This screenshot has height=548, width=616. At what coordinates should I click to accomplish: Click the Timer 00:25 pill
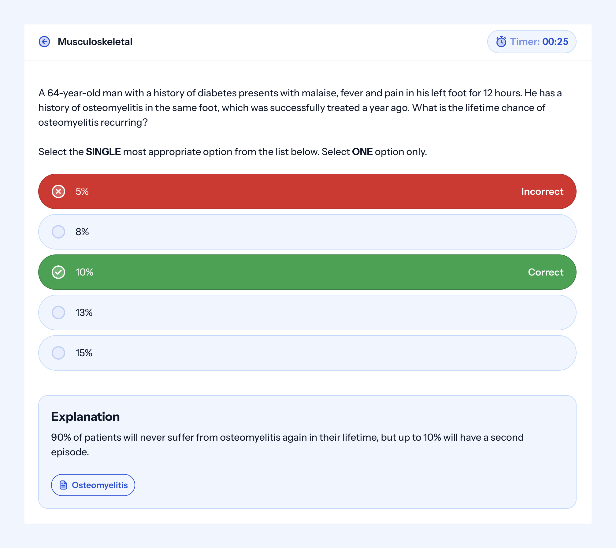coord(532,42)
